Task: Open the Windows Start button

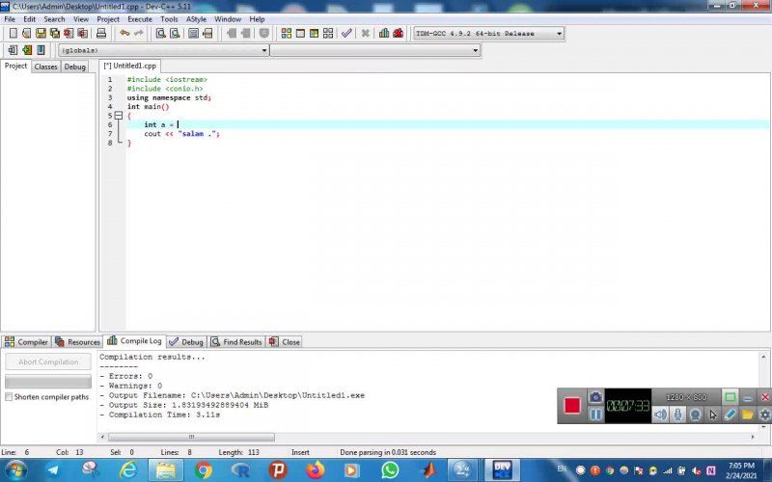Action: (x=16, y=469)
